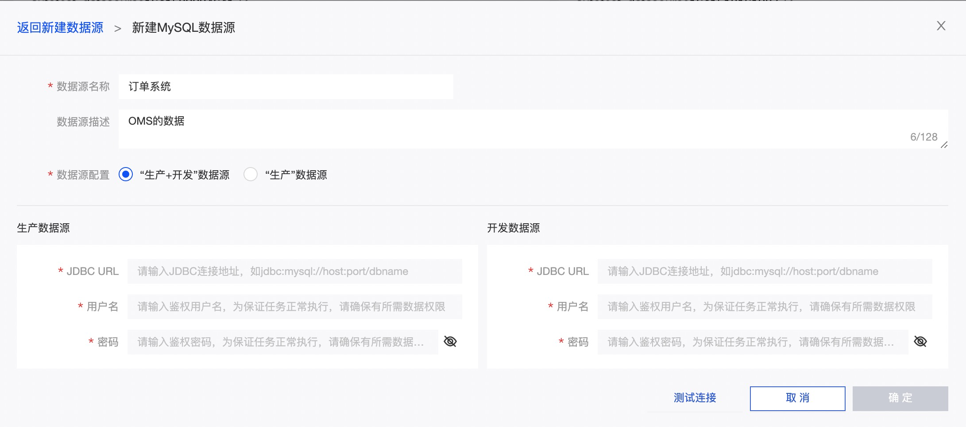
Task: Click the production 密码 password field
Action: [281, 342]
